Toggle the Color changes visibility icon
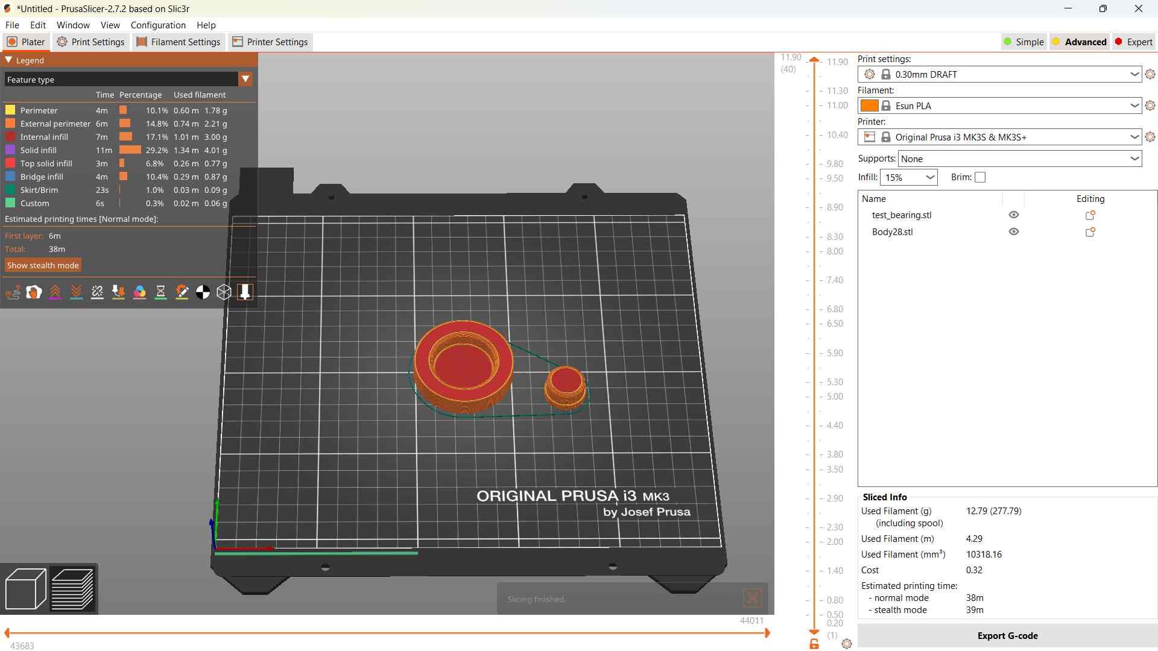Viewport: 1158px width, 651px height. (139, 292)
